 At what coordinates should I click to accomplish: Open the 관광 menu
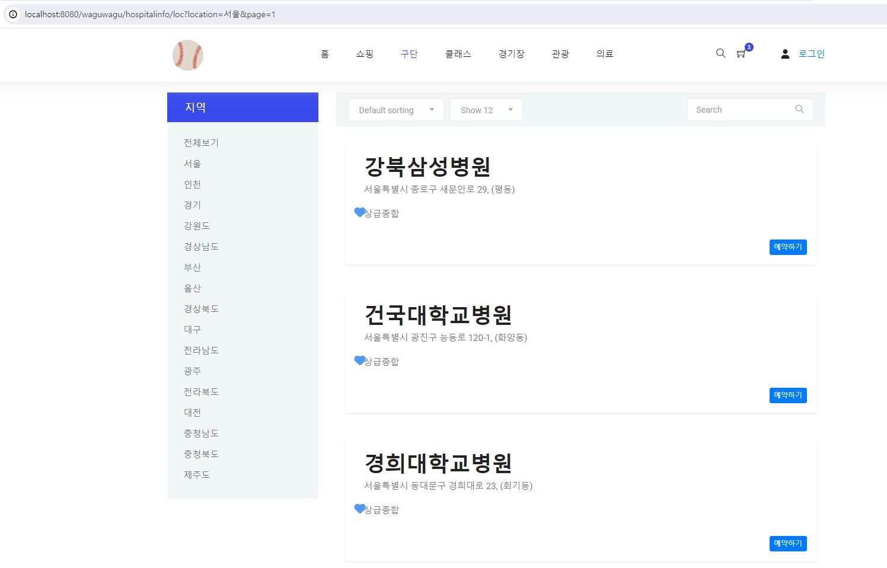[x=560, y=54]
